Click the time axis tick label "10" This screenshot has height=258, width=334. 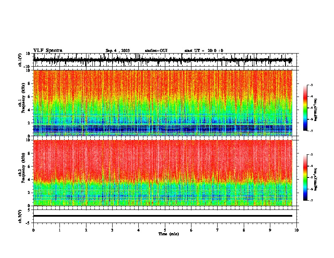click(x=296, y=230)
